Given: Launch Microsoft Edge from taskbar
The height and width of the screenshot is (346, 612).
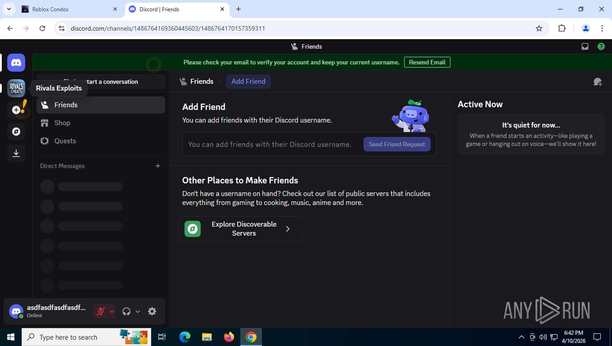Looking at the screenshot, I should (x=185, y=337).
